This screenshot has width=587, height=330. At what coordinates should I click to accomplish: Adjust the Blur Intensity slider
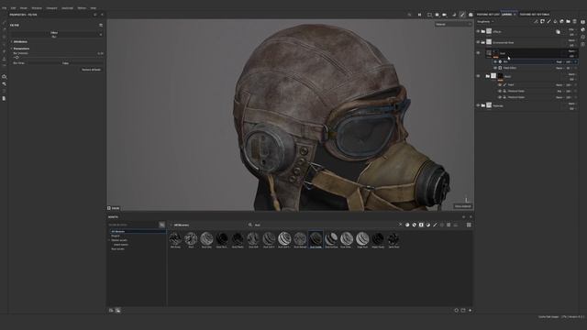(58, 57)
